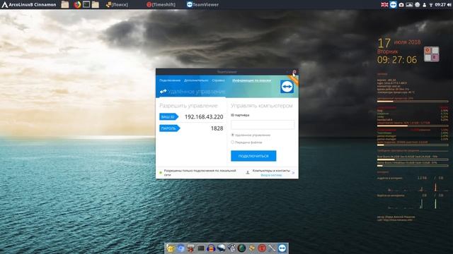Viewport: 453px width, 254px height.
Task: Click the TeamViewer tray icon
Action: click(394, 5)
